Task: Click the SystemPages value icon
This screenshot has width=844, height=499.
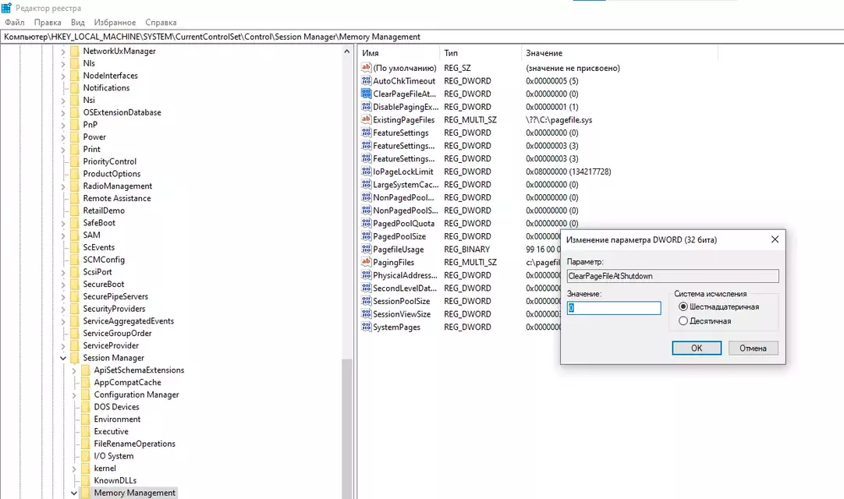Action: (366, 327)
